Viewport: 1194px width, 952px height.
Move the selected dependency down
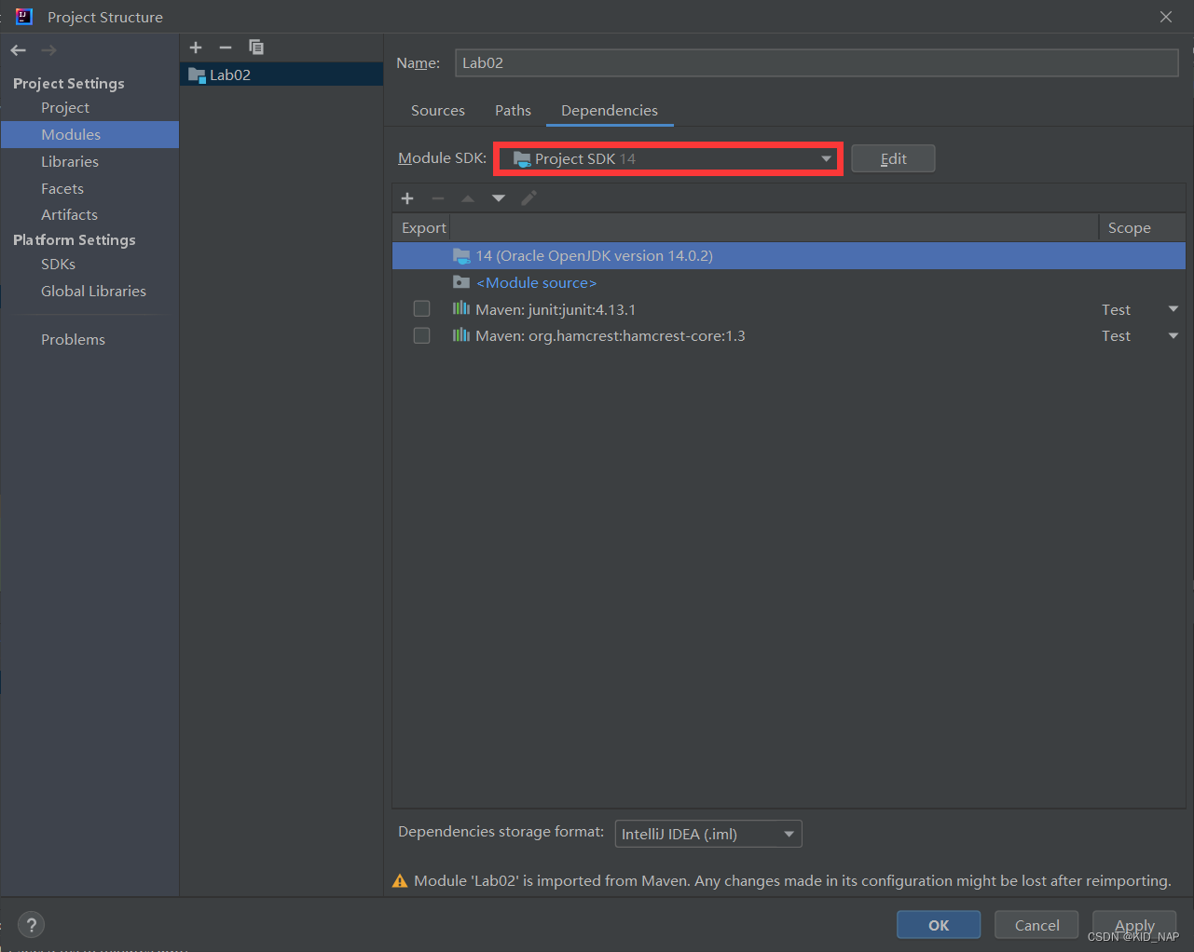(498, 198)
